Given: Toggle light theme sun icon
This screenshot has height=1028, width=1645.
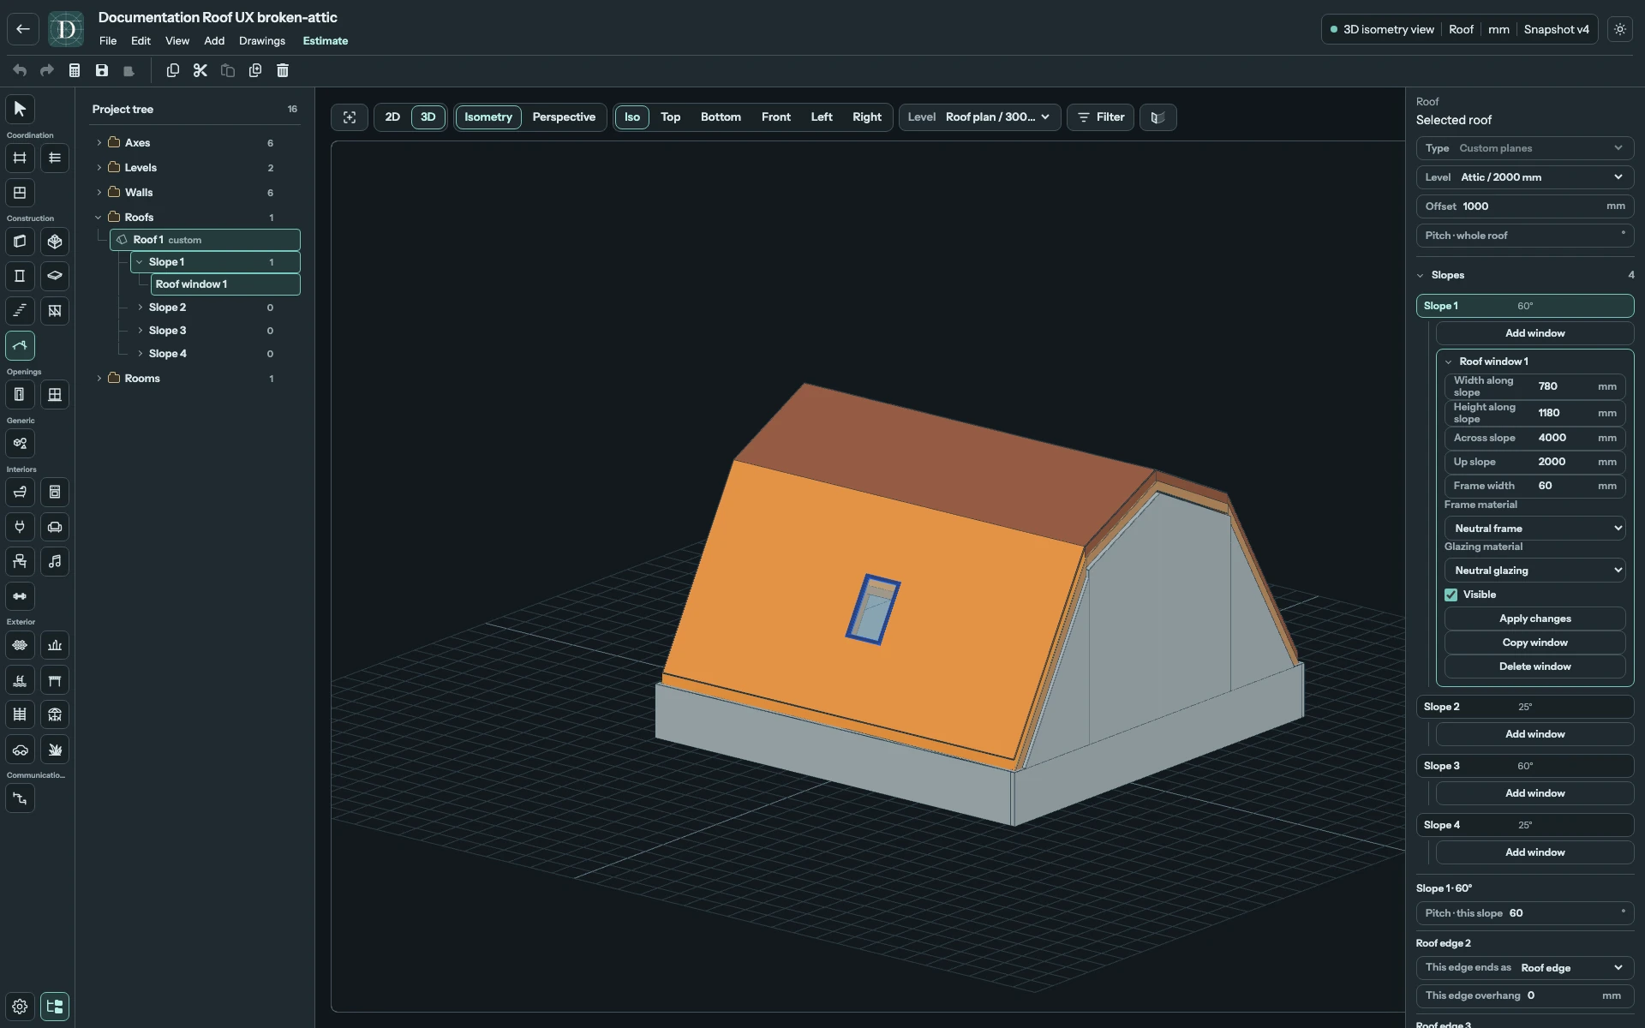Looking at the screenshot, I should 1620,29.
